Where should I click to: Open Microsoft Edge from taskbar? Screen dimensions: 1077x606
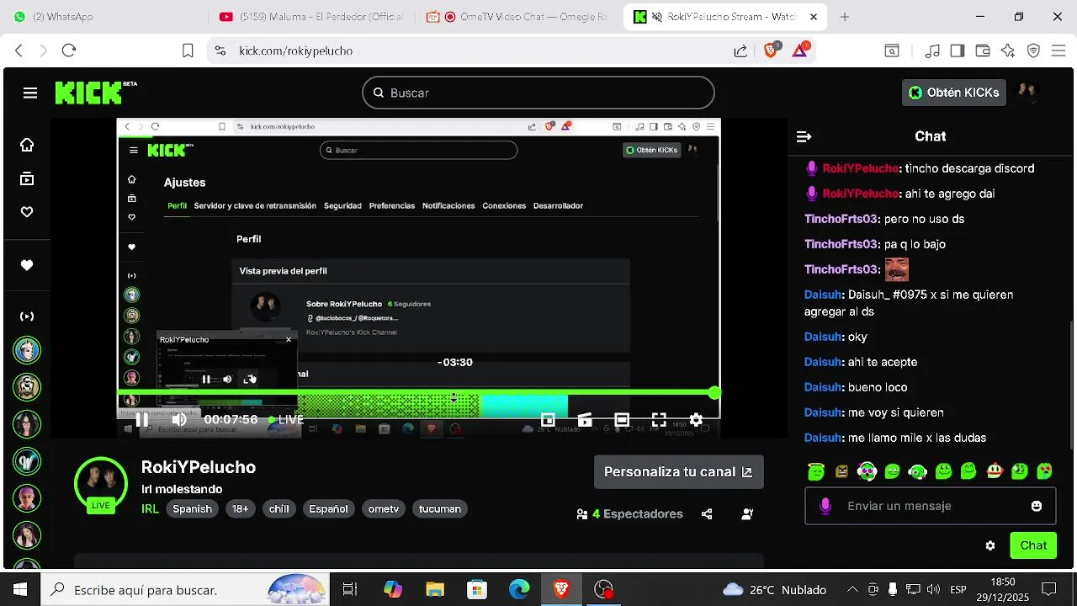click(519, 589)
